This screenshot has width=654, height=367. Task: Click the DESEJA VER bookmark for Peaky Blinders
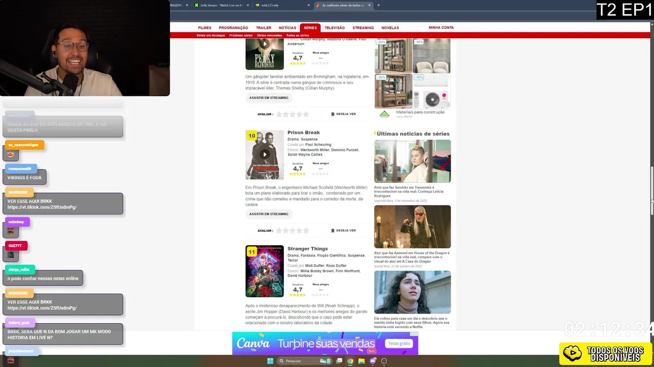(x=343, y=114)
